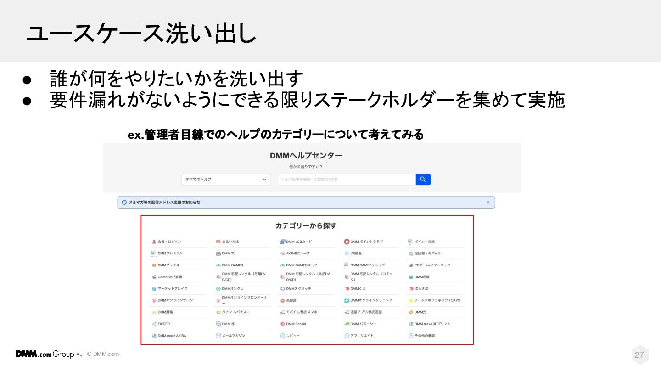The width and height of the screenshot is (661, 372).
Task: Click the FX/CFD chart icon
Action: coord(154,324)
